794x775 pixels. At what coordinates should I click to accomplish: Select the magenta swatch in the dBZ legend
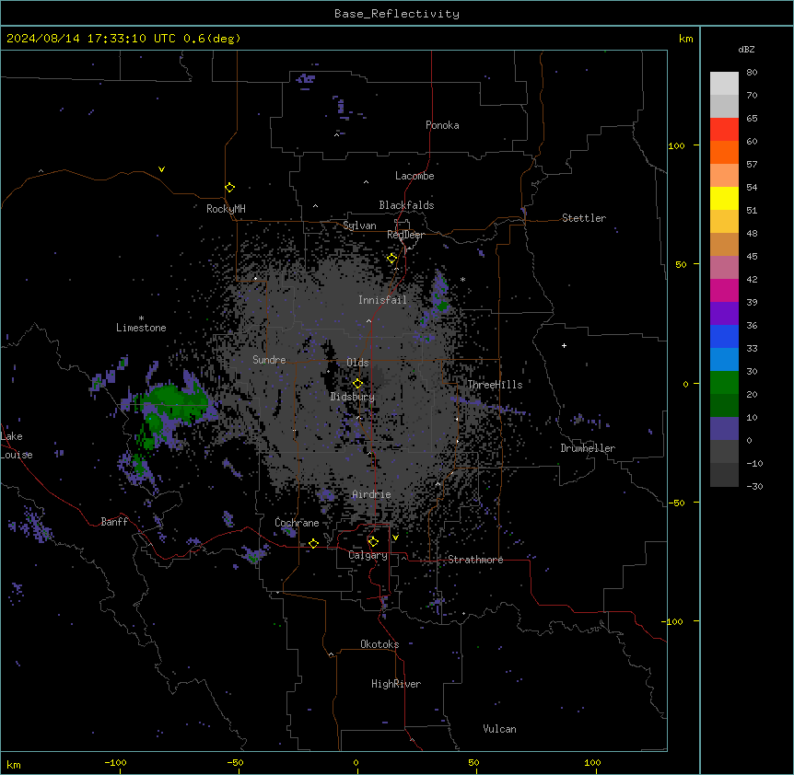724,290
